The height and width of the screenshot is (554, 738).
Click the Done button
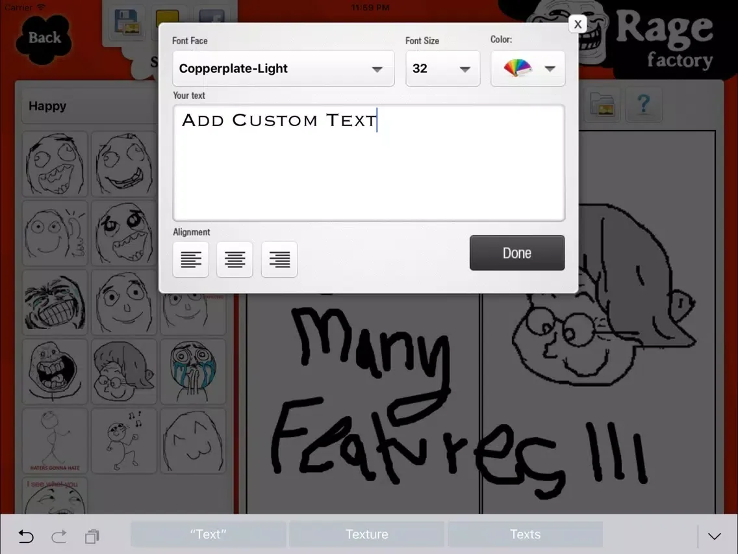pyautogui.click(x=516, y=253)
